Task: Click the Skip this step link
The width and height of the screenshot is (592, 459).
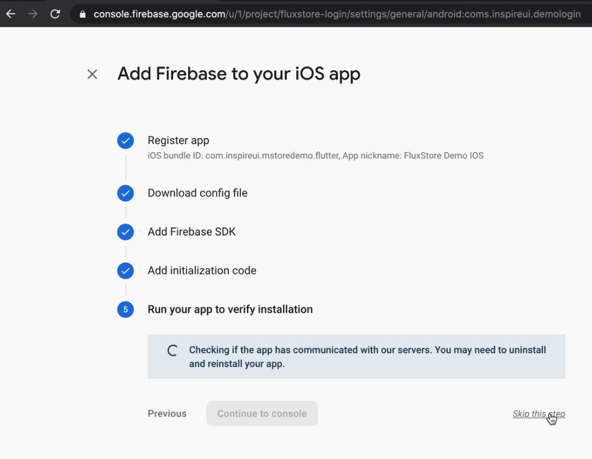Action: point(538,414)
